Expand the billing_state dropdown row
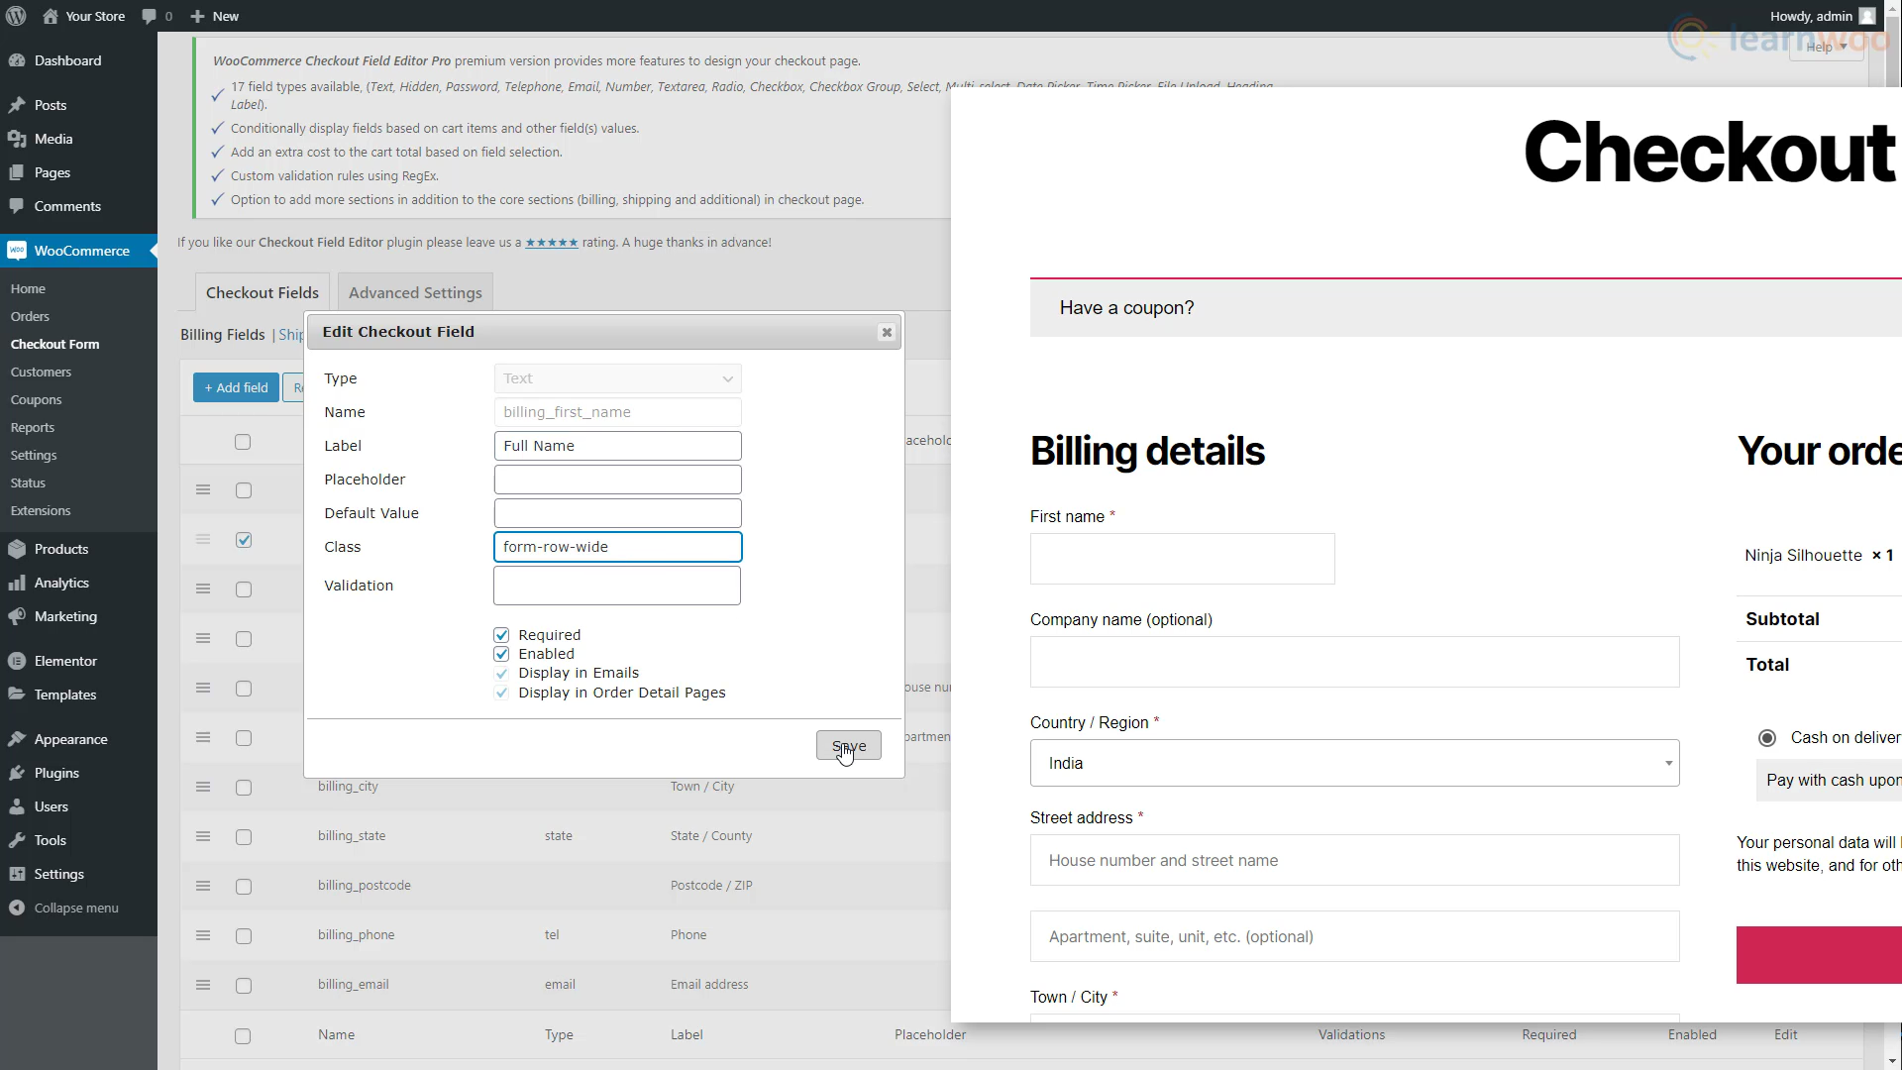This screenshot has height=1070, width=1902. 202,835
